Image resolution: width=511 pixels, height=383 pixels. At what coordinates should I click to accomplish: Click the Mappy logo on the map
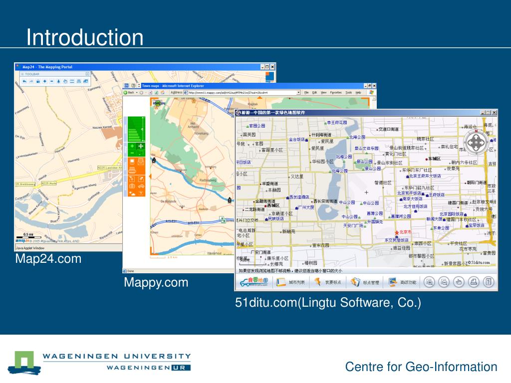159,103
